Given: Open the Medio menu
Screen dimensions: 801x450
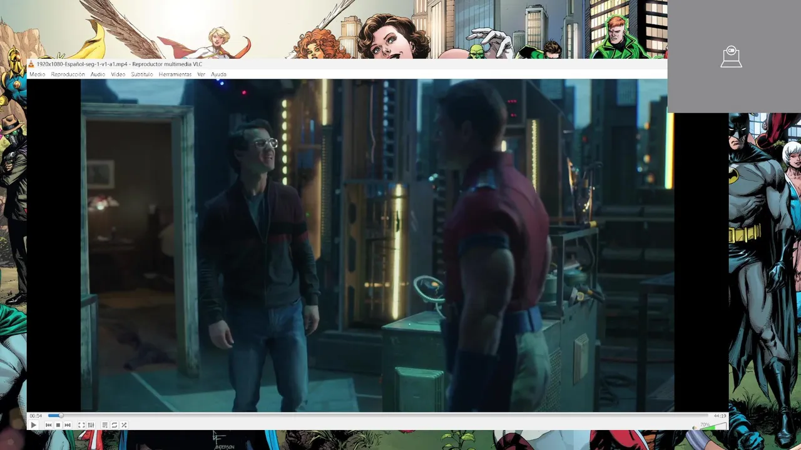Looking at the screenshot, I should click(37, 74).
